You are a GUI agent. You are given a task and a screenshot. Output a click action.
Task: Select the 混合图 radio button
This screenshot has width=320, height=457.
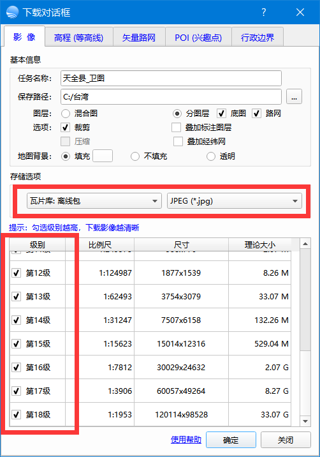click(x=66, y=114)
